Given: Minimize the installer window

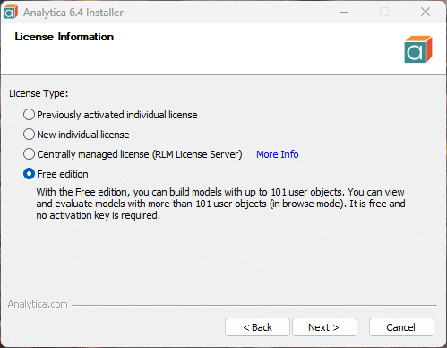Looking at the screenshot, I should [344, 13].
